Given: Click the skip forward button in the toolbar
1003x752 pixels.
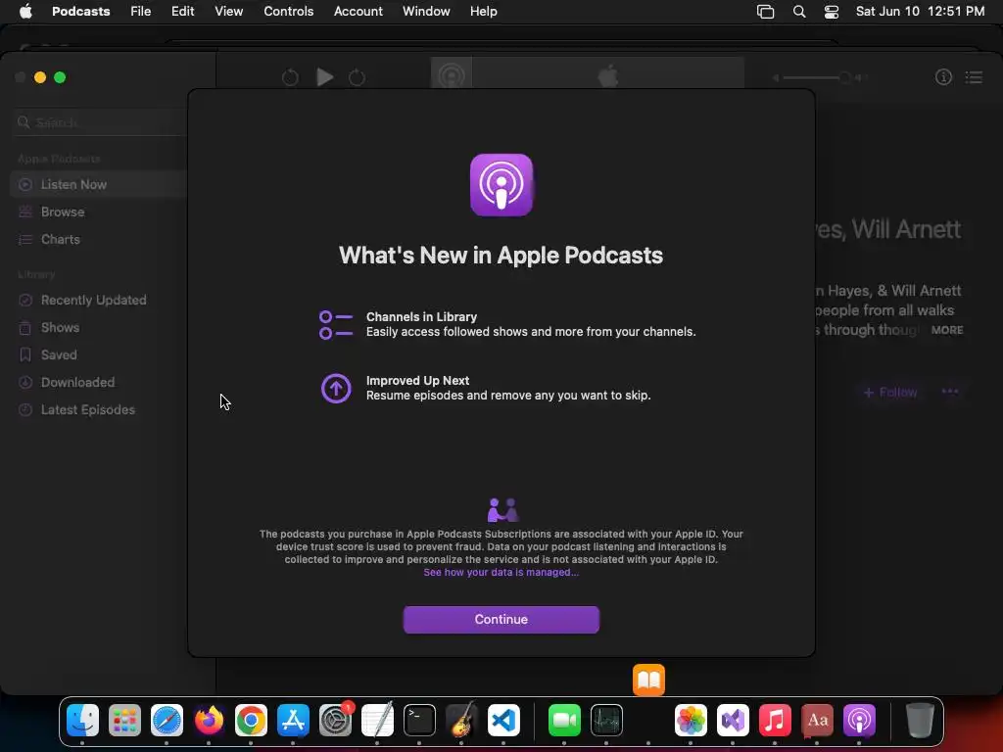Looking at the screenshot, I should (357, 77).
